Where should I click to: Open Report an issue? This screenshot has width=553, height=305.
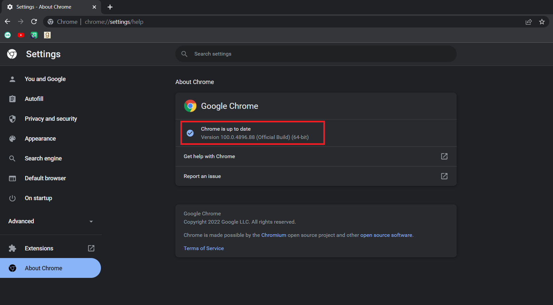[316, 176]
